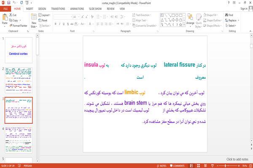Toggle Bold formatting
The image size is (253, 168).
point(56,24)
